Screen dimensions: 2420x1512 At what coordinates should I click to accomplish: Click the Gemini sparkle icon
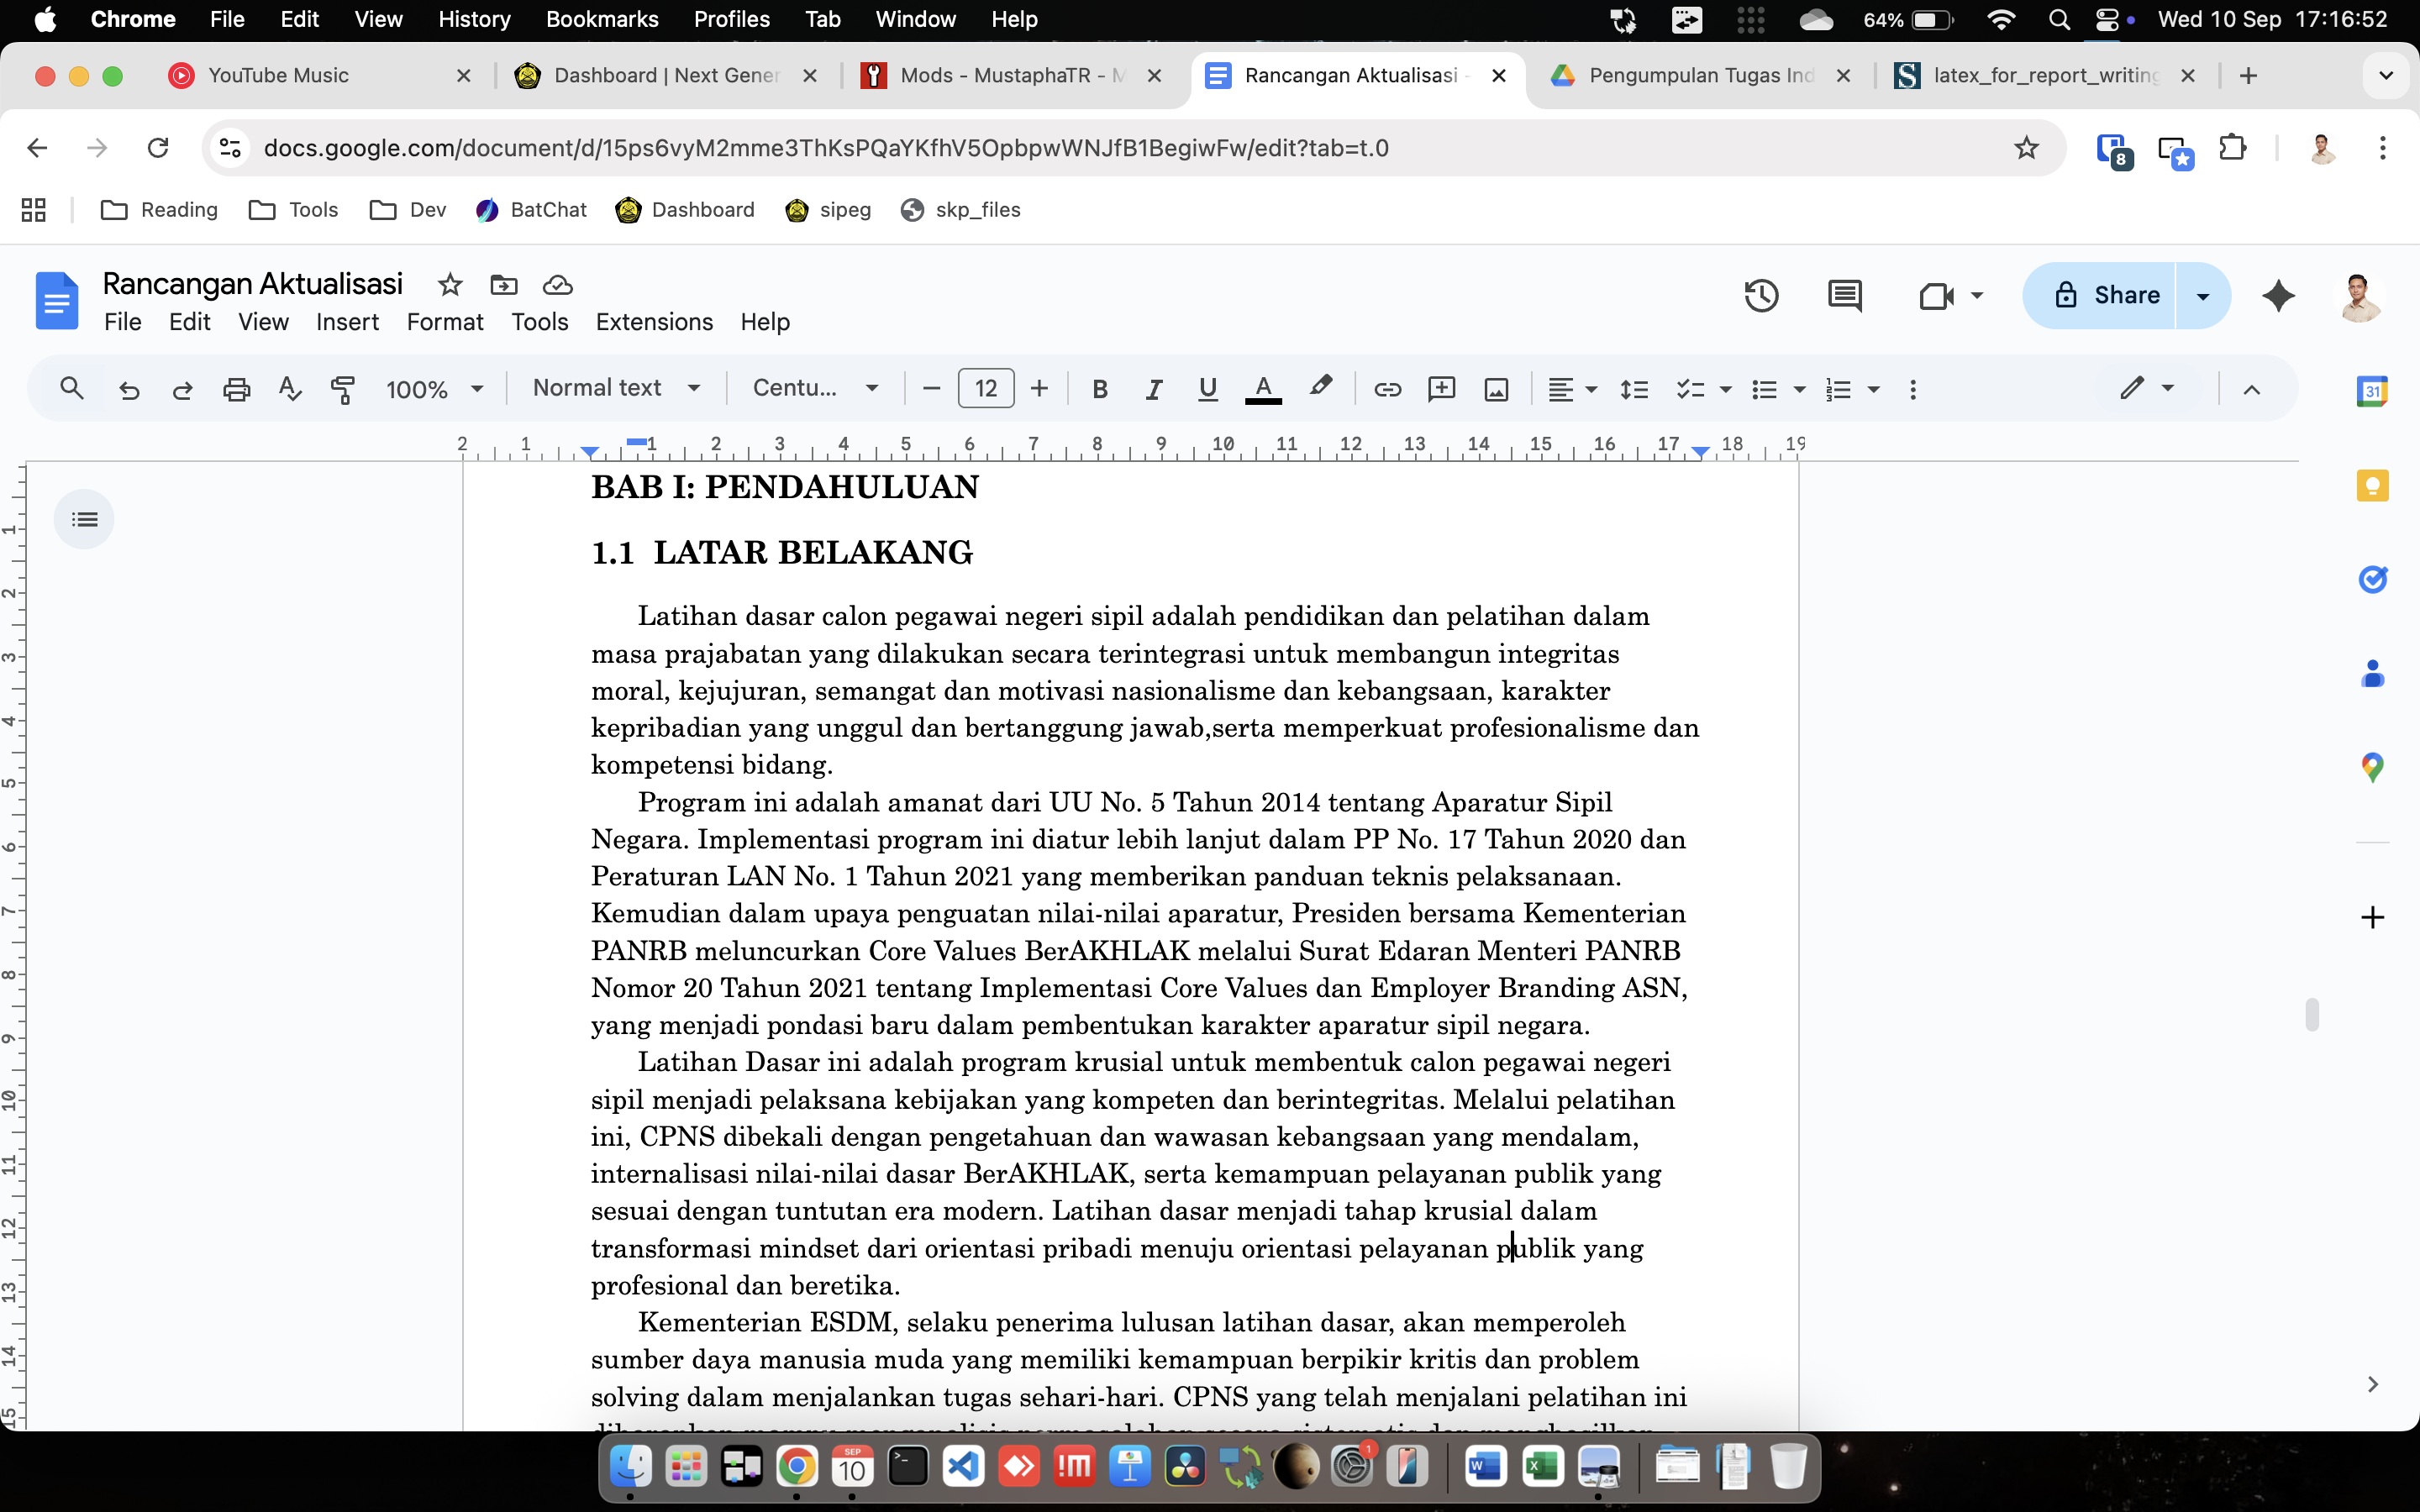[2278, 296]
